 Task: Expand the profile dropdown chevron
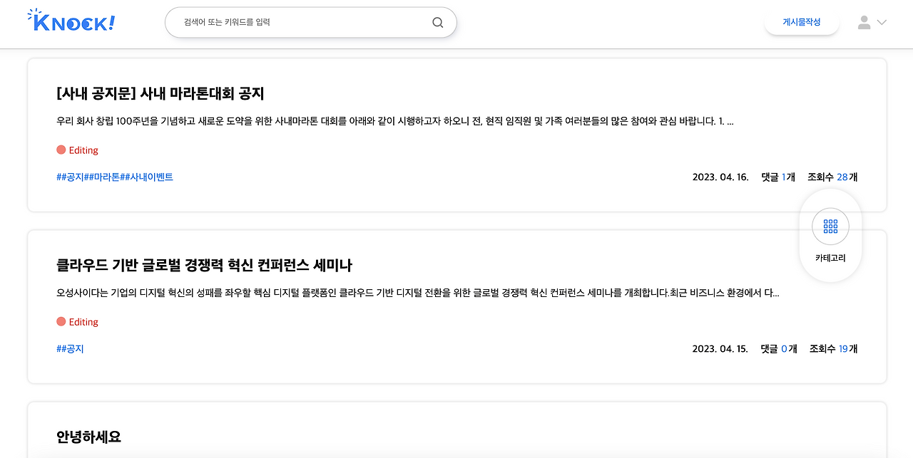pos(882,22)
